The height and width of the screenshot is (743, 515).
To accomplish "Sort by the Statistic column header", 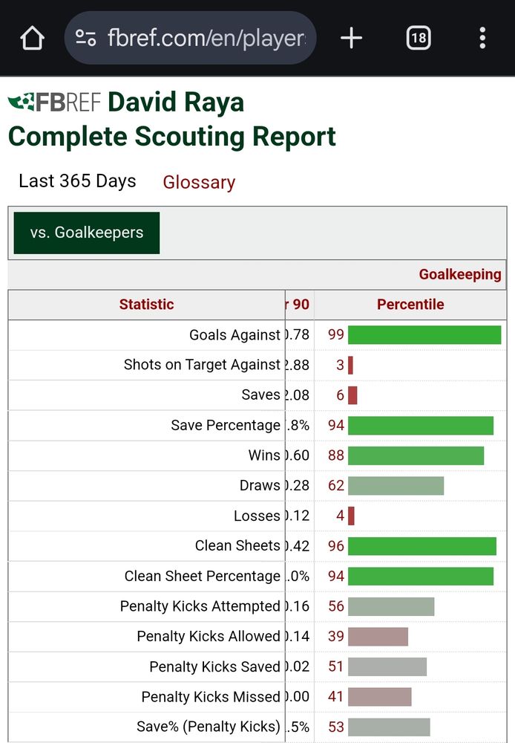I will (146, 304).
